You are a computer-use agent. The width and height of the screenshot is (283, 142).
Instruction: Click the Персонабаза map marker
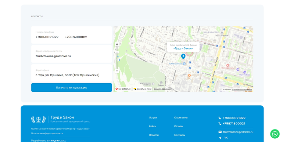244,72
